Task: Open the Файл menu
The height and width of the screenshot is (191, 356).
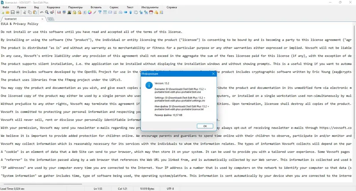Action: tap(6, 7)
